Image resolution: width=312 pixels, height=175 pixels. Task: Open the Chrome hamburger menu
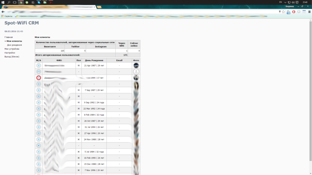(x=309, y=12)
